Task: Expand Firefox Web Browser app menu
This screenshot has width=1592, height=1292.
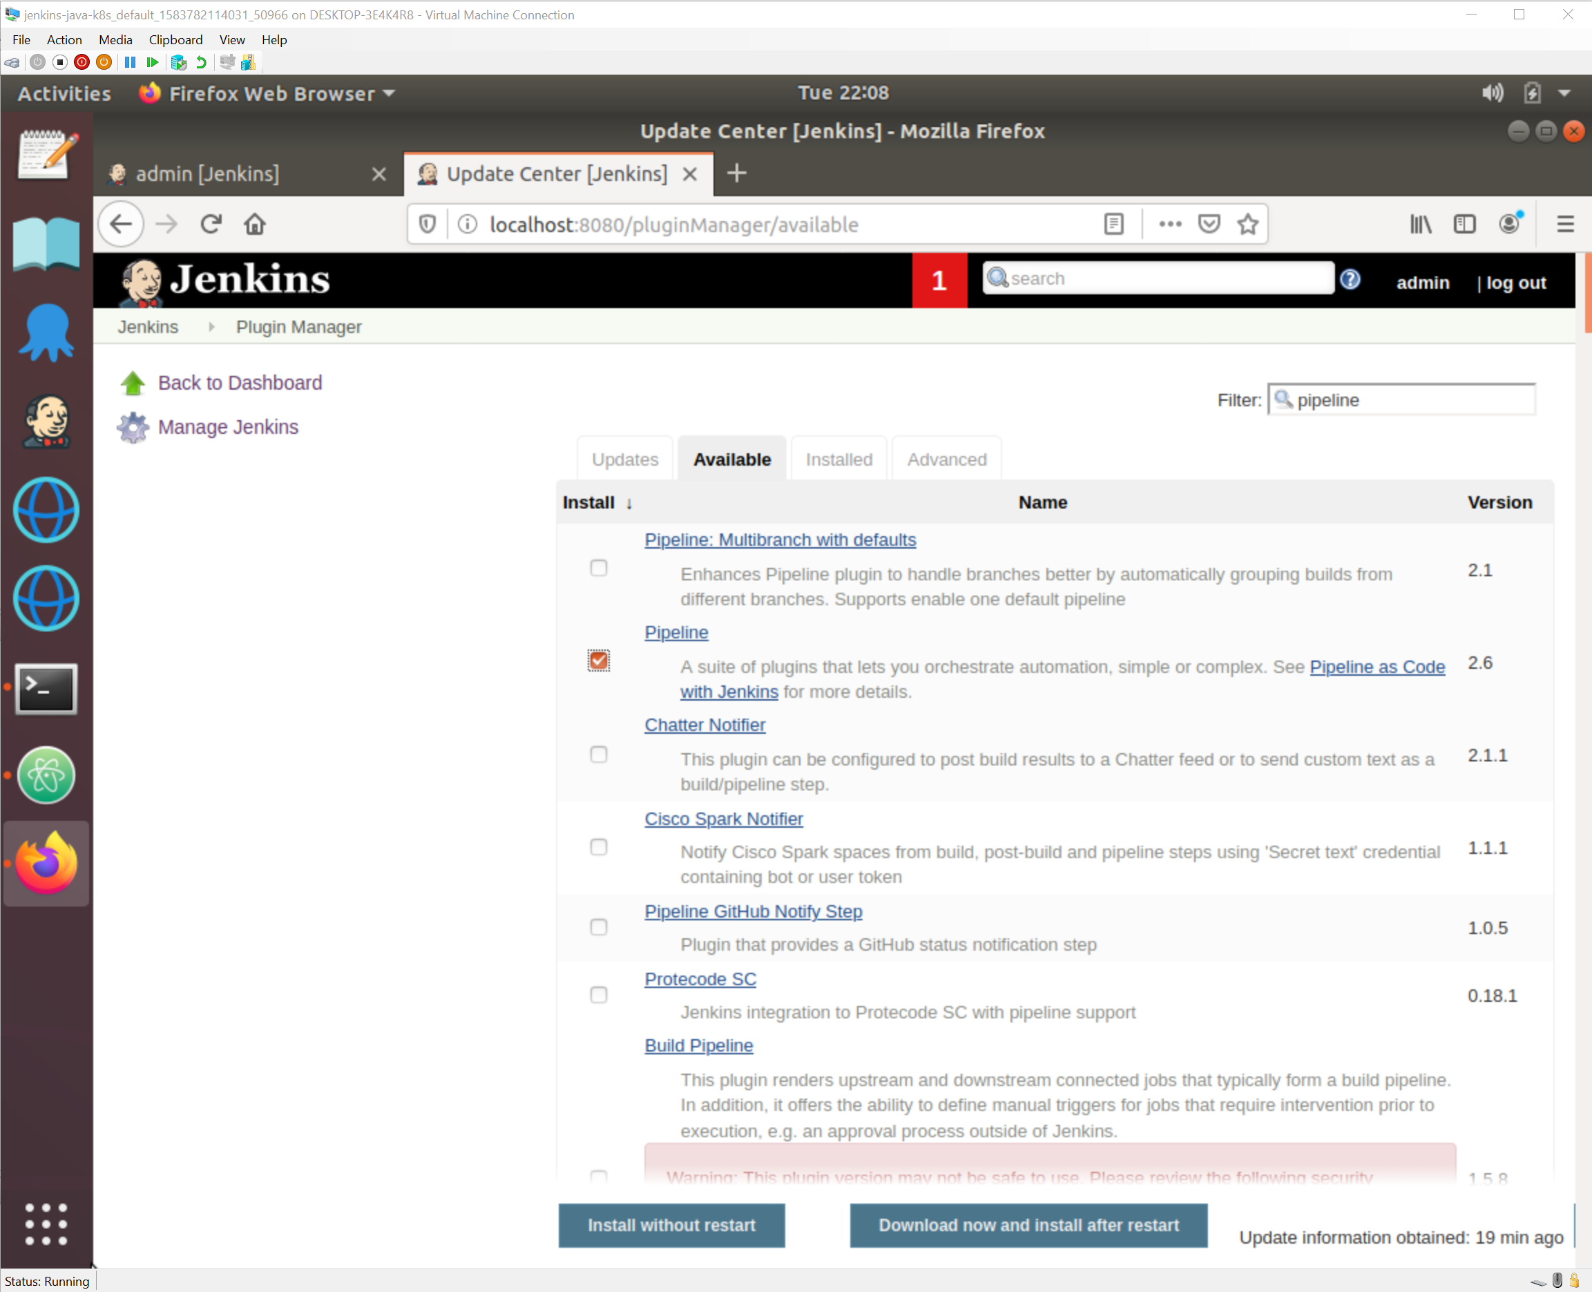Action: pyautogui.click(x=271, y=94)
